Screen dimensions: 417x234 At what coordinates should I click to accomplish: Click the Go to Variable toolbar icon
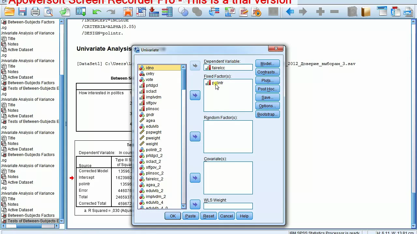click(154, 12)
